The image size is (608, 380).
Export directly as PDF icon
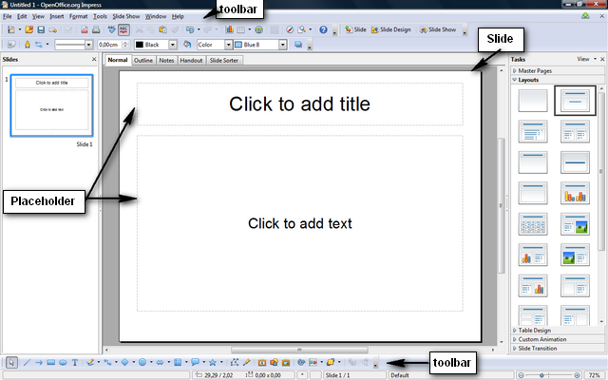[x=85, y=29]
